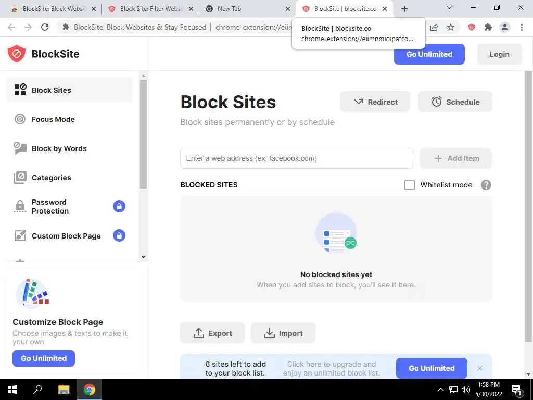Switch to the BlockSite: Block Websites tab
Image resolution: width=533 pixels, height=400 pixels.
click(54, 9)
